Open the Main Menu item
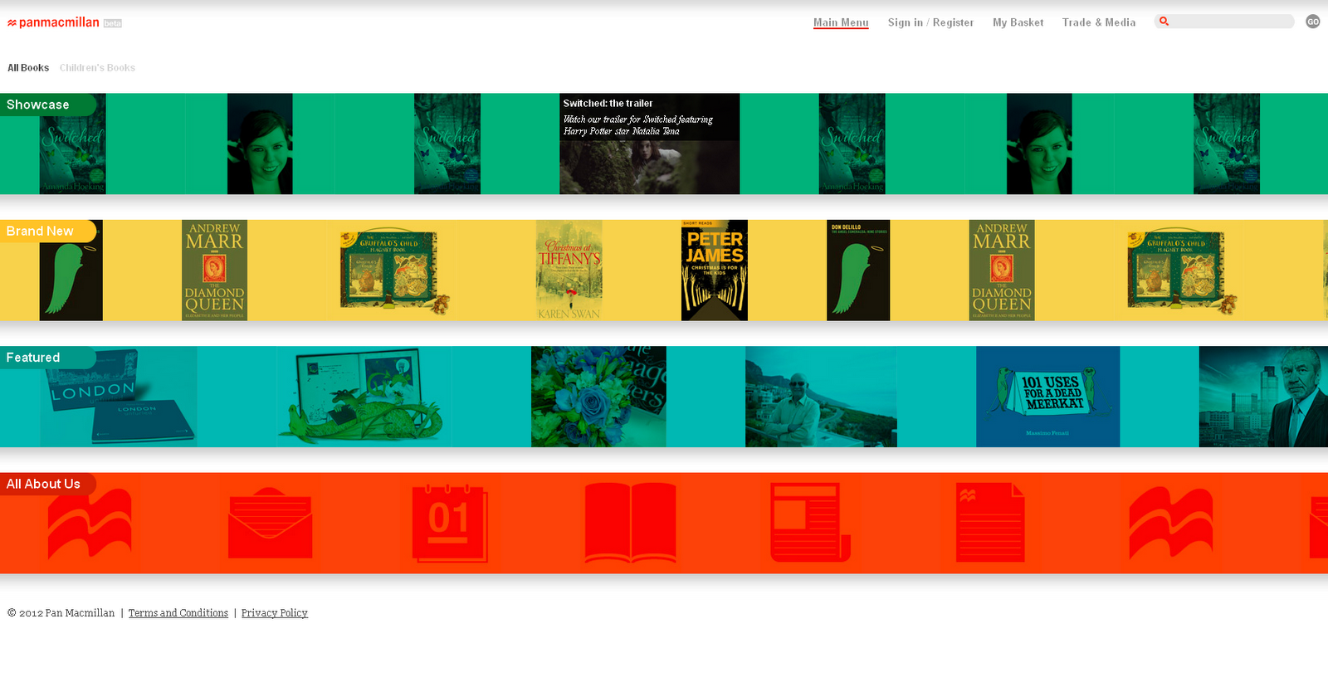This screenshot has height=697, width=1328. pyautogui.click(x=841, y=22)
